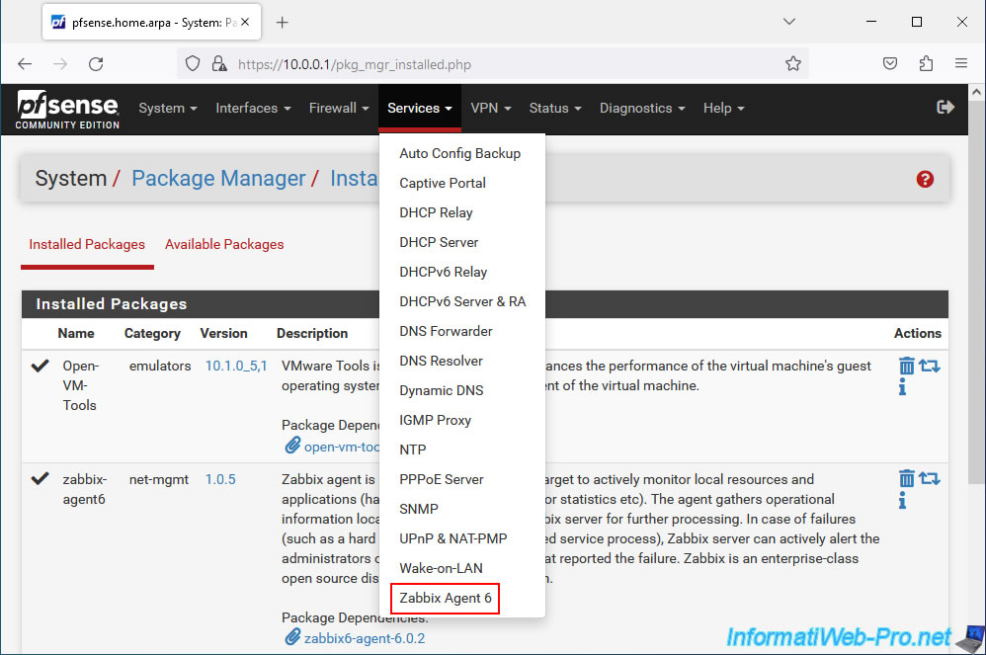View info for the Open-VM-Tools package
986x655 pixels.
click(x=902, y=386)
